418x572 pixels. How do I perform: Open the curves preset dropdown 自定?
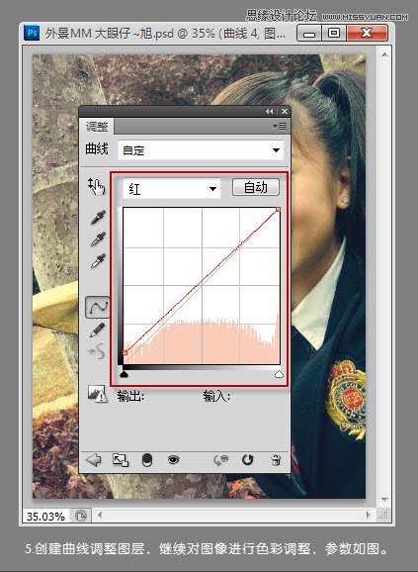pos(201,150)
